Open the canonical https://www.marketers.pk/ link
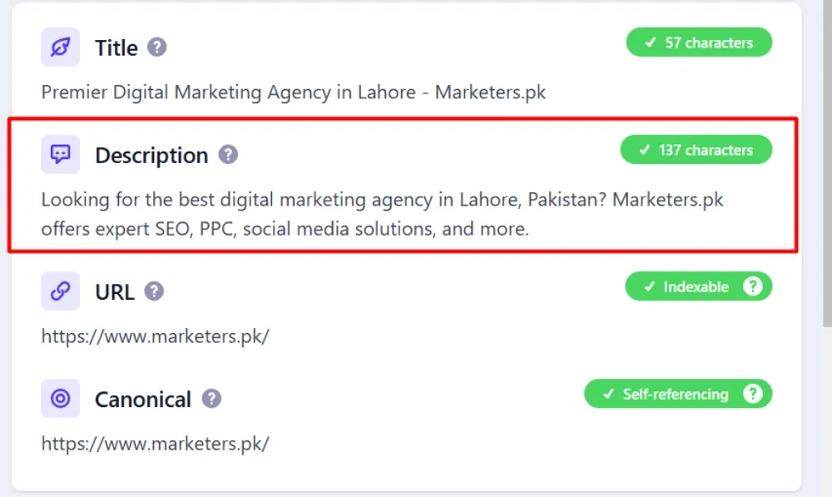The height and width of the screenshot is (497, 832). pos(156,444)
